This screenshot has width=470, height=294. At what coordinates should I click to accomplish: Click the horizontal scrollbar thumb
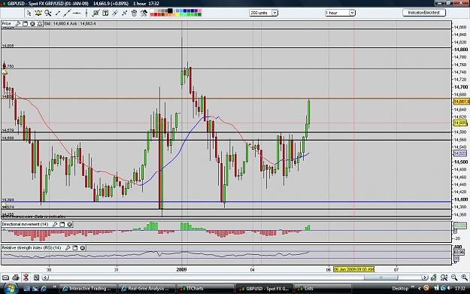point(381,277)
